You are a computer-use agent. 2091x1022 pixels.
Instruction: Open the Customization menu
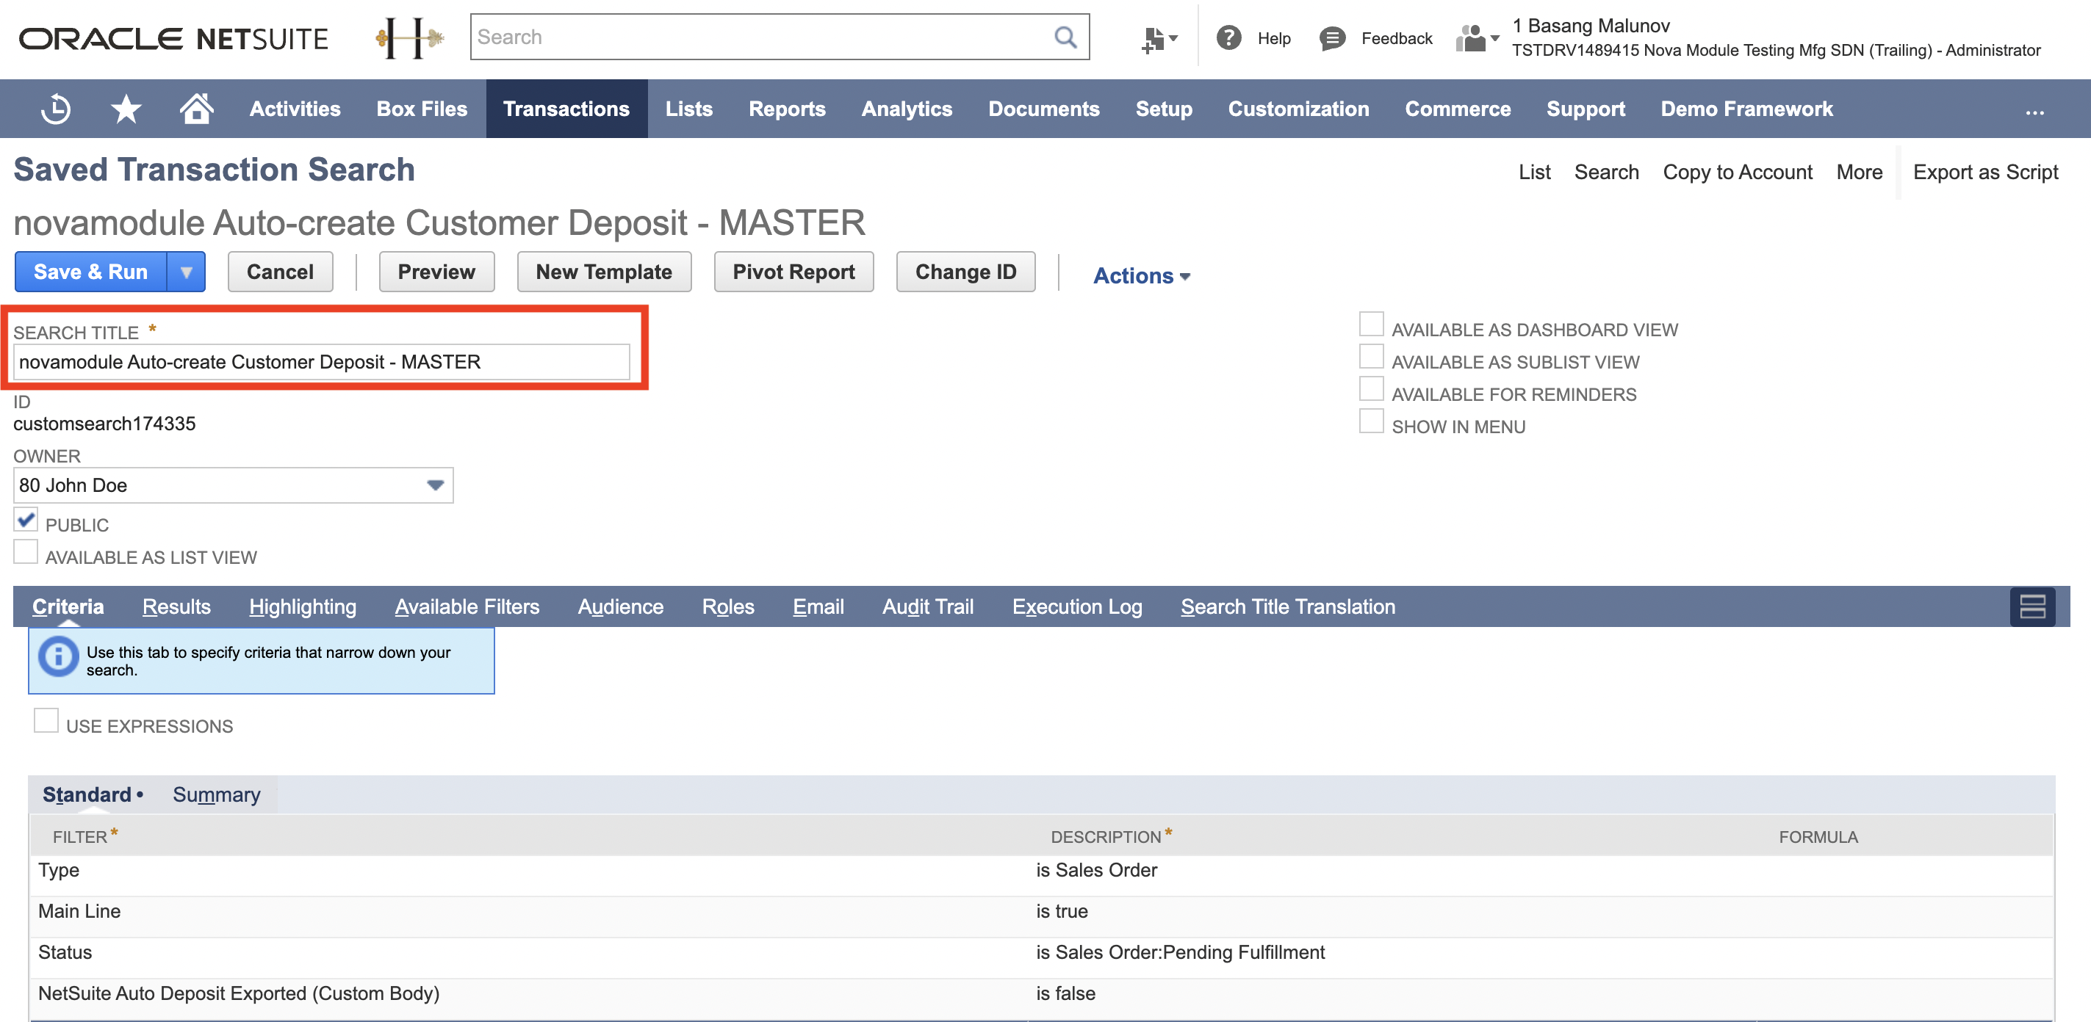click(x=1298, y=109)
